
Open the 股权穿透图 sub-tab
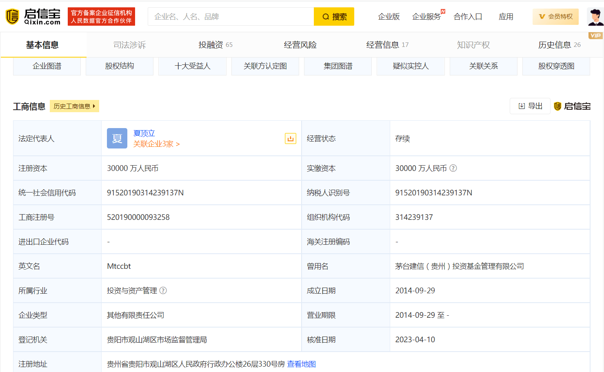(556, 66)
